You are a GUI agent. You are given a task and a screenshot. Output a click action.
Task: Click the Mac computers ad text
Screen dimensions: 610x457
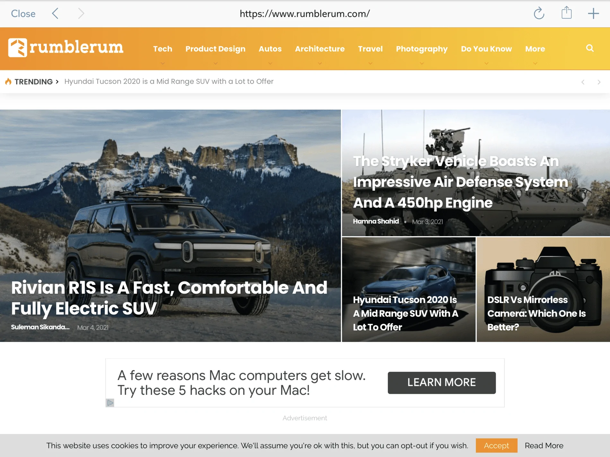(241, 383)
